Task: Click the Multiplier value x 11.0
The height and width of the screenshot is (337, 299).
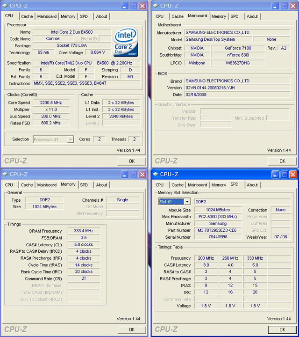Action: pyautogui.click(x=51, y=110)
